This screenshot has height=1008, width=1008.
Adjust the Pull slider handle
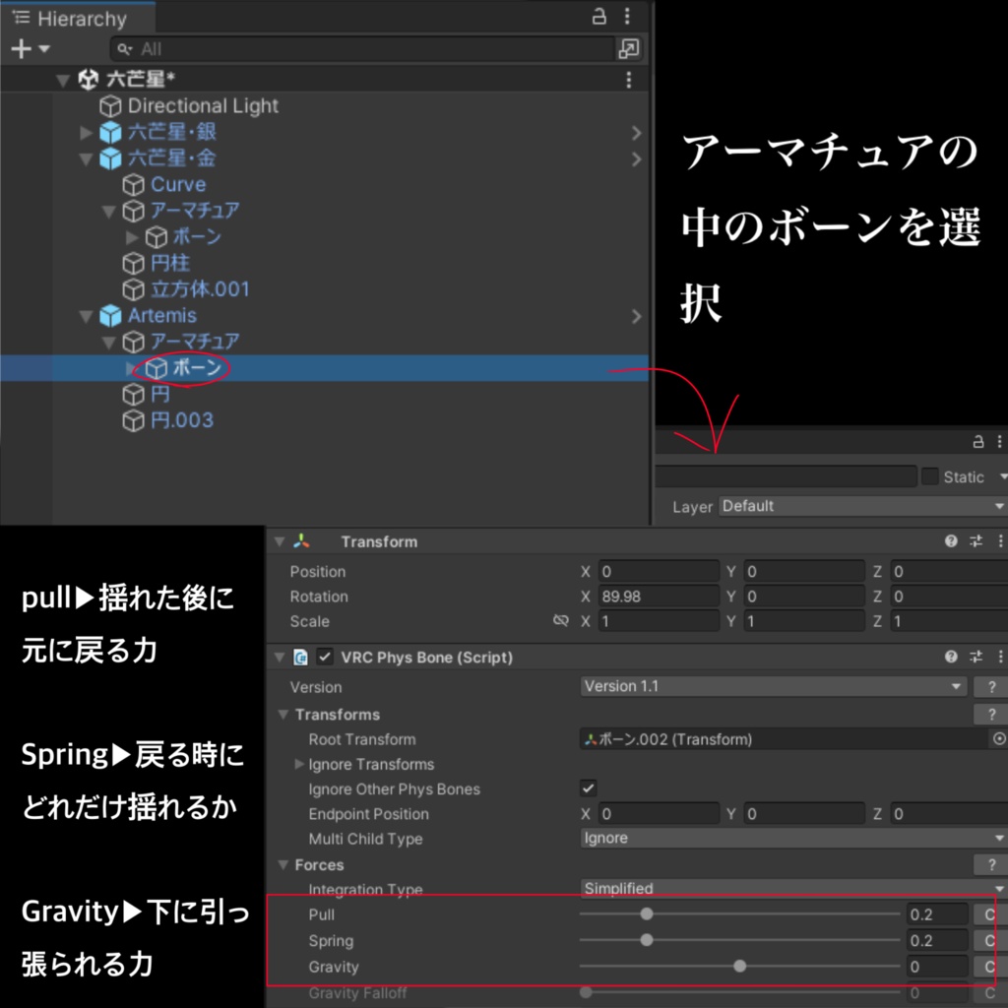click(x=647, y=914)
